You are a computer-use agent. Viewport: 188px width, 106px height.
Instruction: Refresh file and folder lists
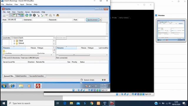pos(27,15)
